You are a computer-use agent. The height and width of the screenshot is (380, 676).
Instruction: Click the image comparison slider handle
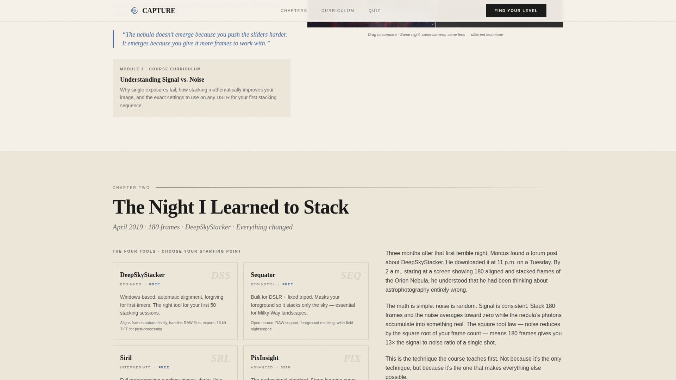coord(436,24)
